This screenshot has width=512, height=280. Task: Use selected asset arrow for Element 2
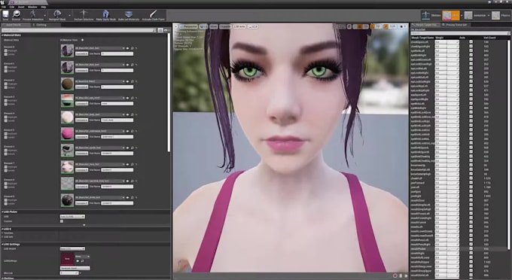(x=128, y=81)
